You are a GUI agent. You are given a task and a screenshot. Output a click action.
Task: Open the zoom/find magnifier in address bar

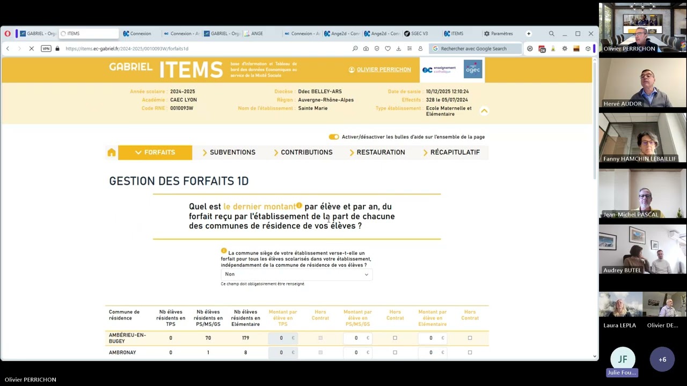(355, 48)
